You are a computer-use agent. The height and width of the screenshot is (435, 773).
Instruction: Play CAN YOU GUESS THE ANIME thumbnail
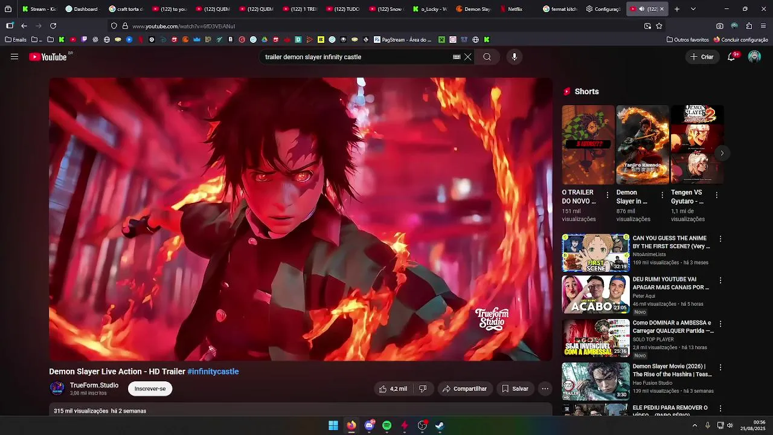pos(595,253)
